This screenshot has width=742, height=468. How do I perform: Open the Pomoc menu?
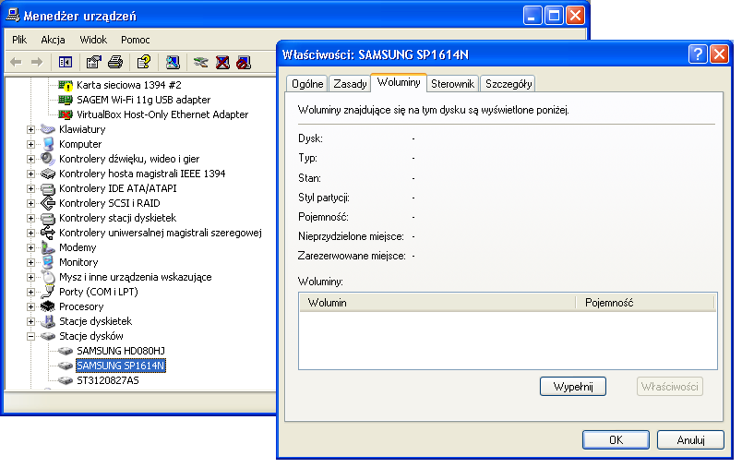[x=136, y=40]
